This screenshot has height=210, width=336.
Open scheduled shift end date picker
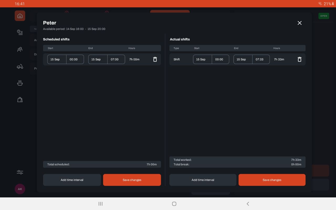98,59
